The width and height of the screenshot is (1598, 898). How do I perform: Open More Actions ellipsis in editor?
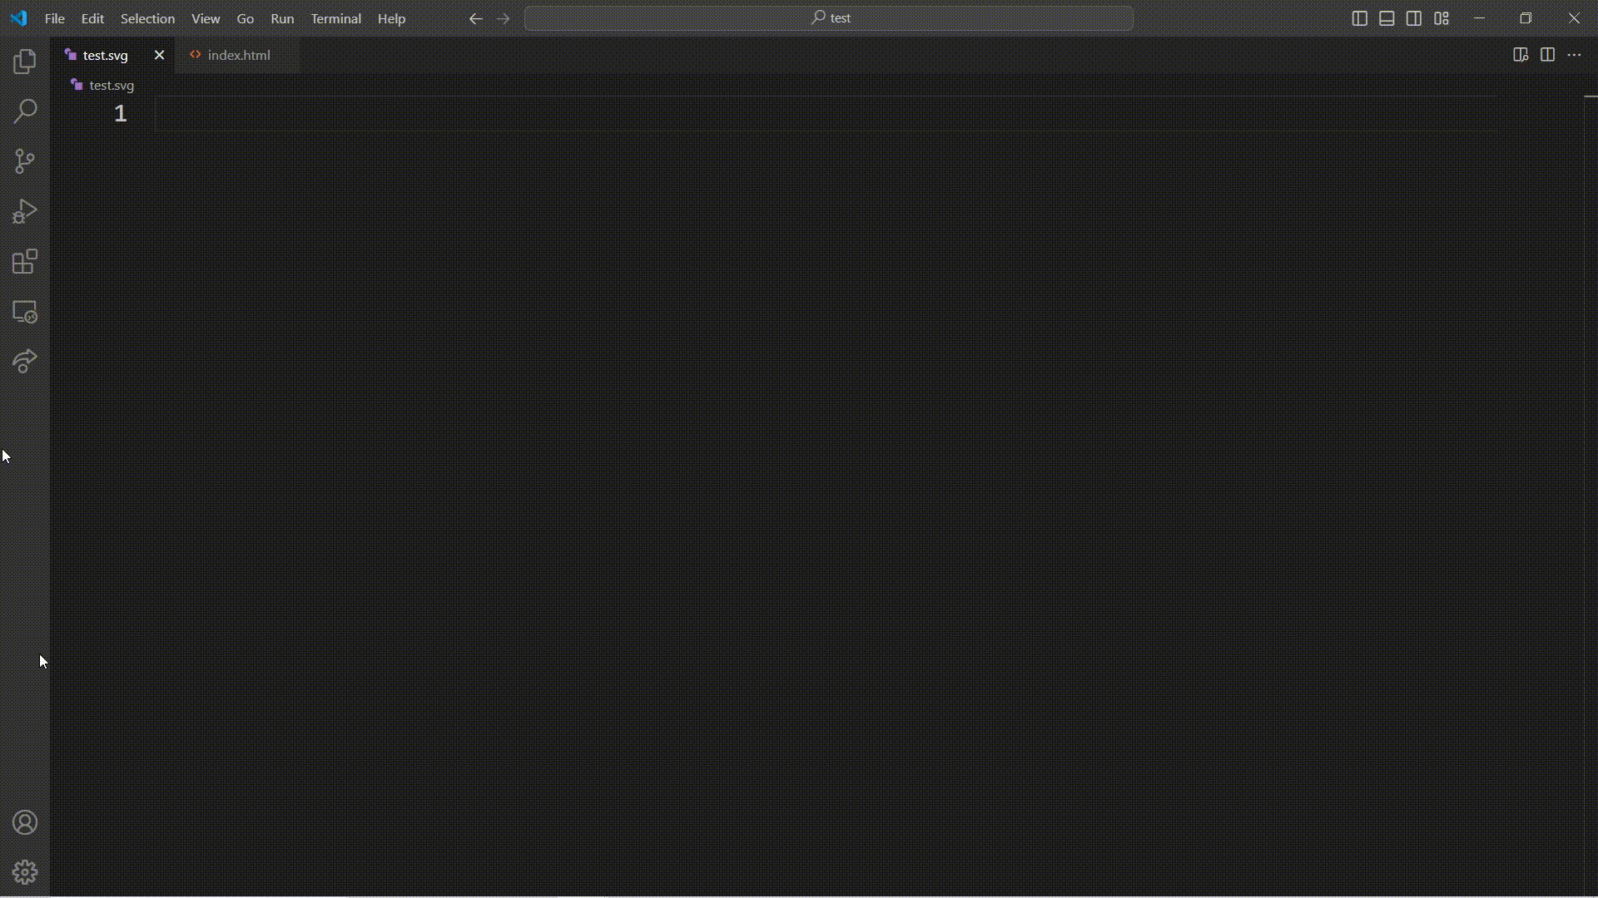point(1574,55)
